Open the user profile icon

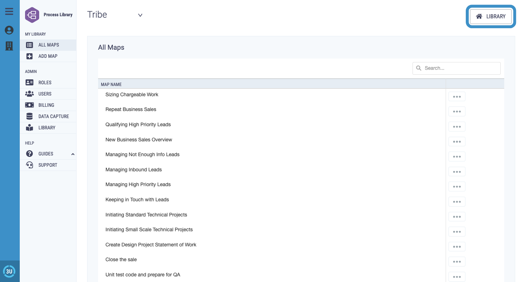pos(9,30)
